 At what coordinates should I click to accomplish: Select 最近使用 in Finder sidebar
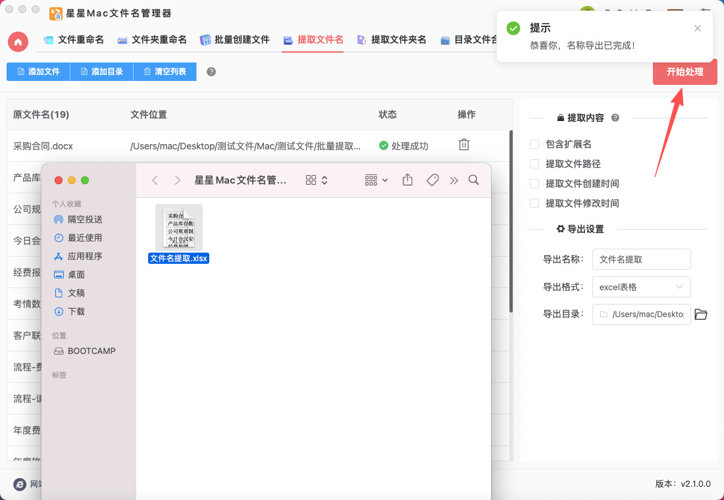pyautogui.click(x=78, y=238)
